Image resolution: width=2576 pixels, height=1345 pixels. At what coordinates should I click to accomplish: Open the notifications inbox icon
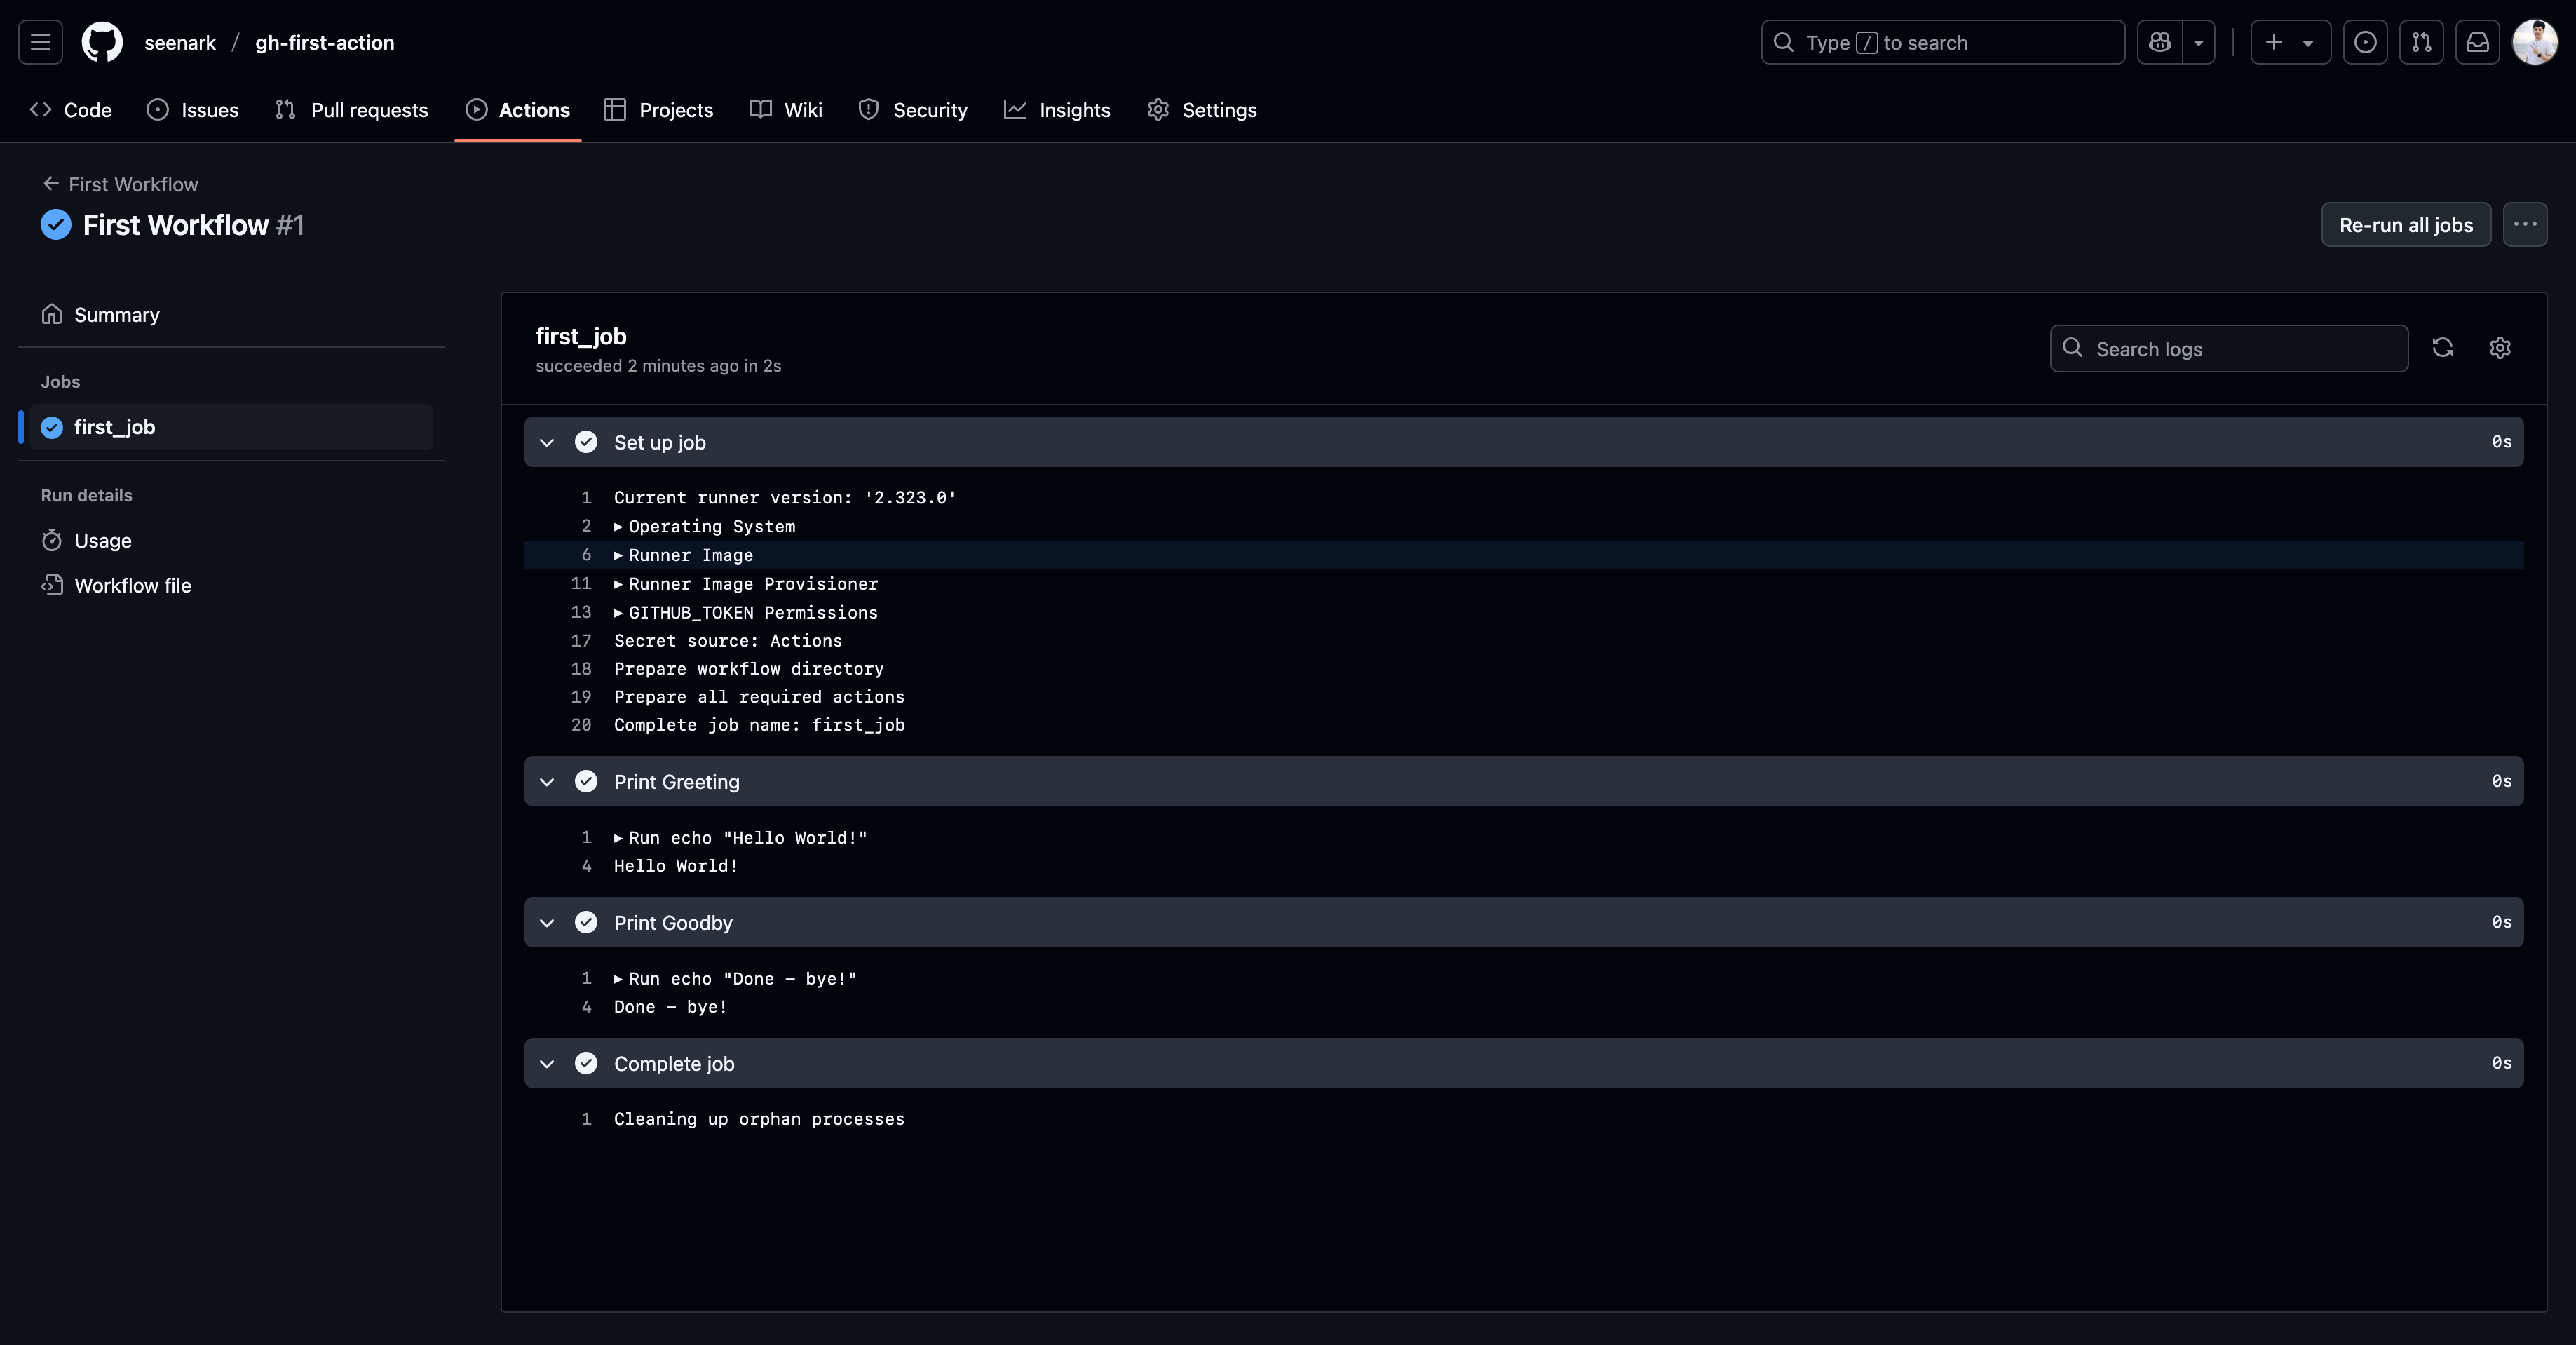(2477, 42)
